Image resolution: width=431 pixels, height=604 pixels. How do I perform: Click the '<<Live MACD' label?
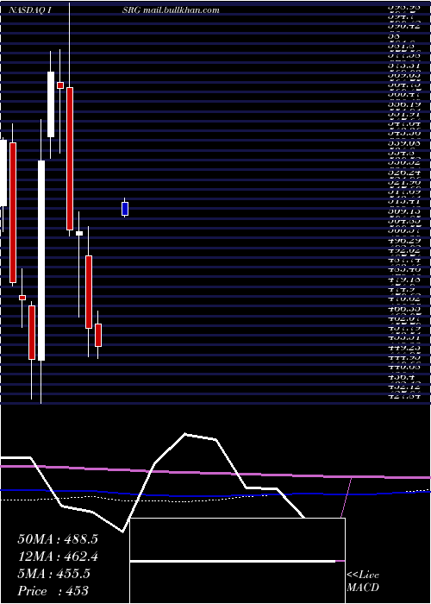[363, 582]
